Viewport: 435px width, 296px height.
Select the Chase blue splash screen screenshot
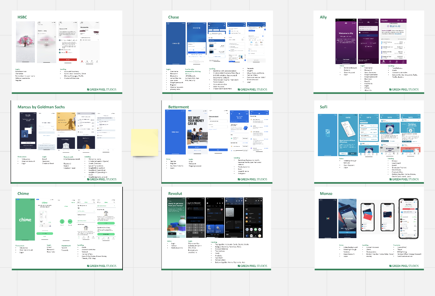point(176,44)
